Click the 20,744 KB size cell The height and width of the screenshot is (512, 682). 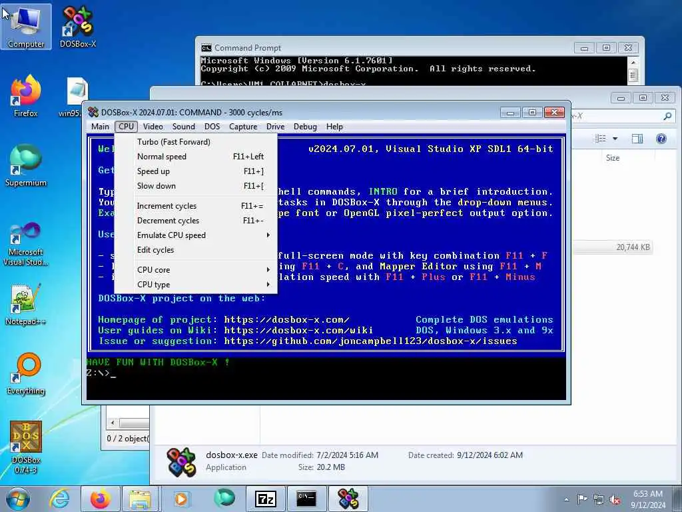pos(633,247)
